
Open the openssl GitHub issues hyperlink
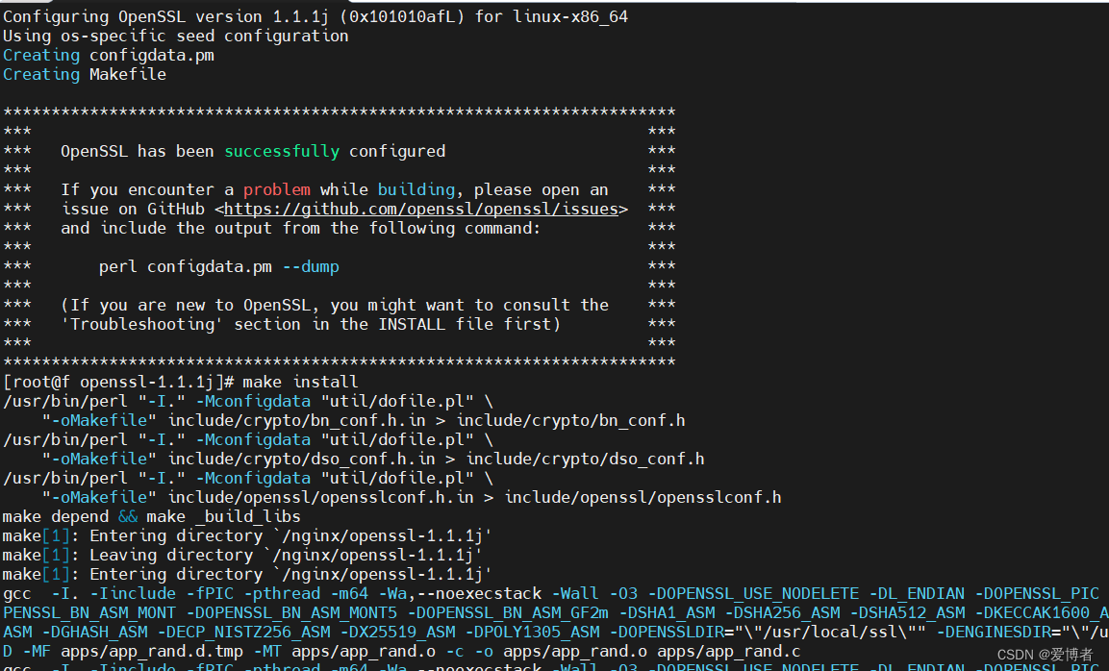(x=421, y=209)
